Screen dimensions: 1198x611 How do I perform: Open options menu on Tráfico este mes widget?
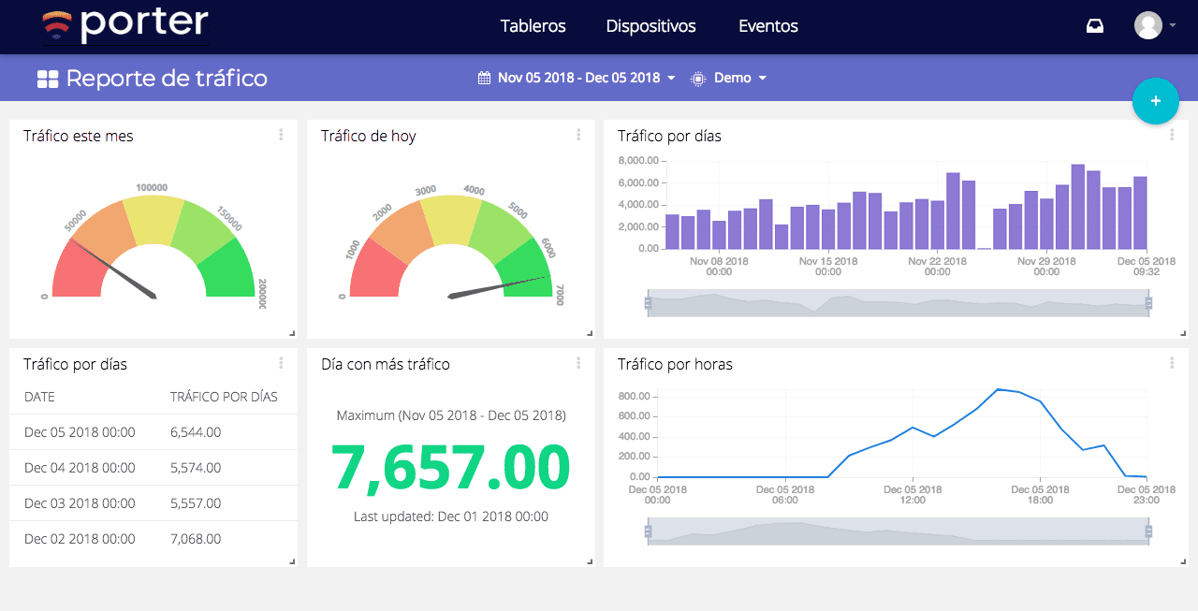click(x=281, y=135)
